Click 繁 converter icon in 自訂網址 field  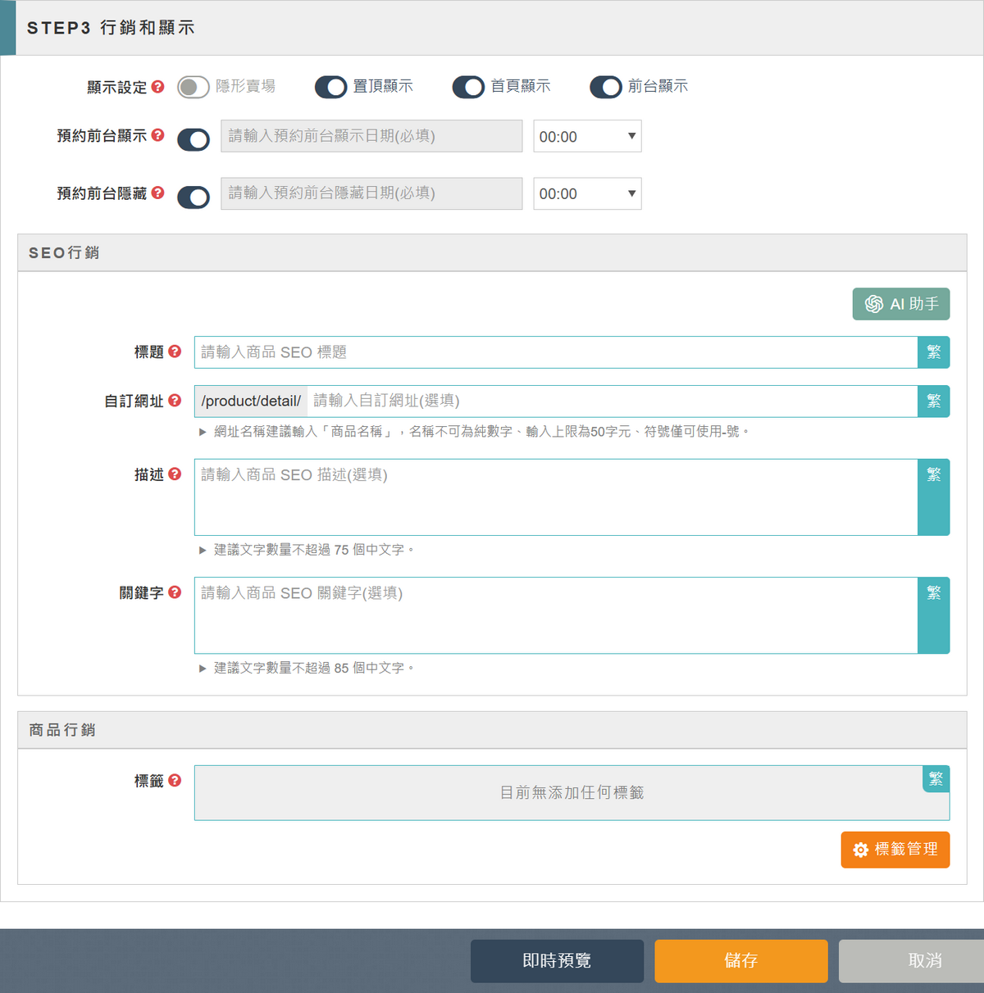coord(933,401)
